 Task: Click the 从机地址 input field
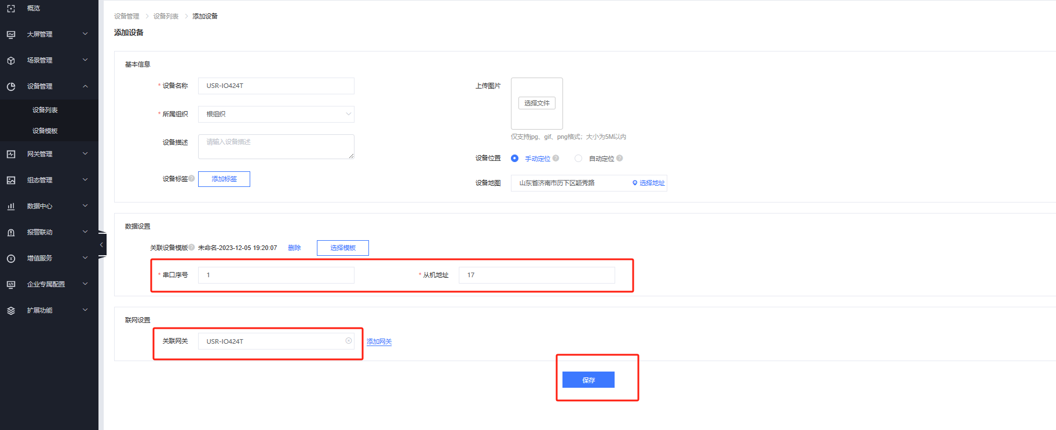(536, 275)
